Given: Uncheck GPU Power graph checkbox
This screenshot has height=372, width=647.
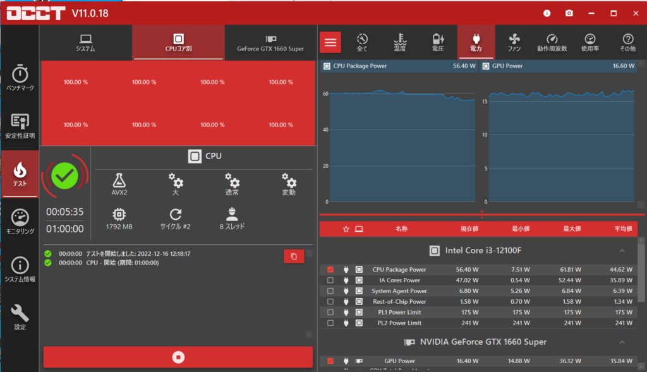Looking at the screenshot, I should [330, 361].
